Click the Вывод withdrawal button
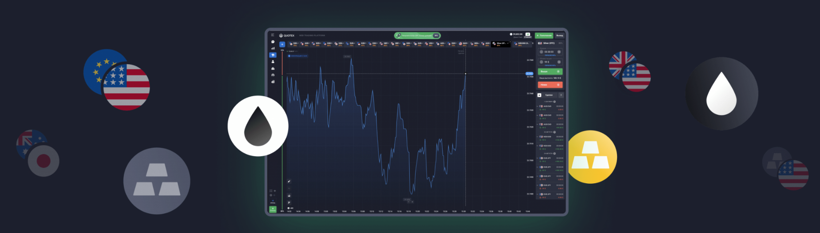This screenshot has width=820, height=233. 560,36
